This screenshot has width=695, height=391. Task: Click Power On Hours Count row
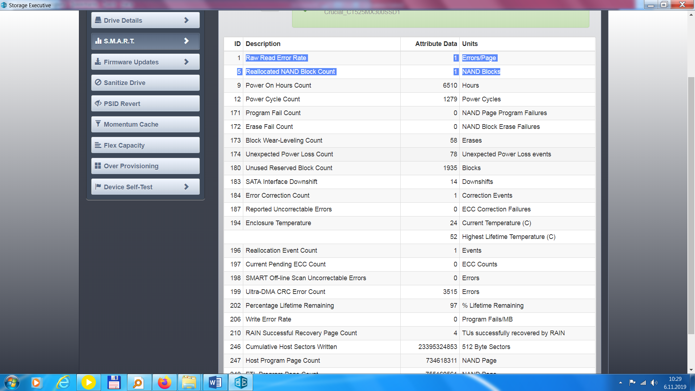pos(409,85)
